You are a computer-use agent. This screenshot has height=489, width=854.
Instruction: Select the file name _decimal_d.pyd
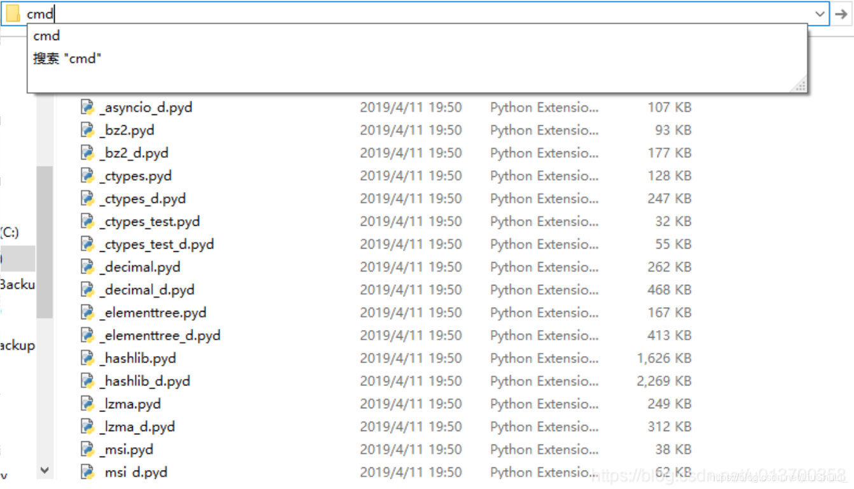coord(147,291)
